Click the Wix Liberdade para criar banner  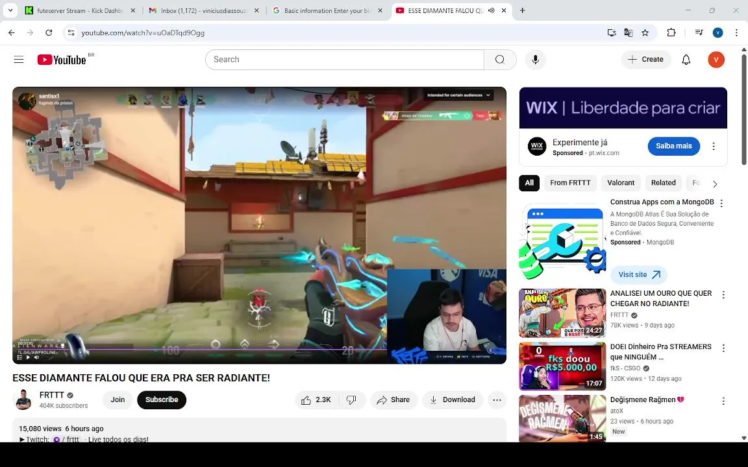[623, 108]
